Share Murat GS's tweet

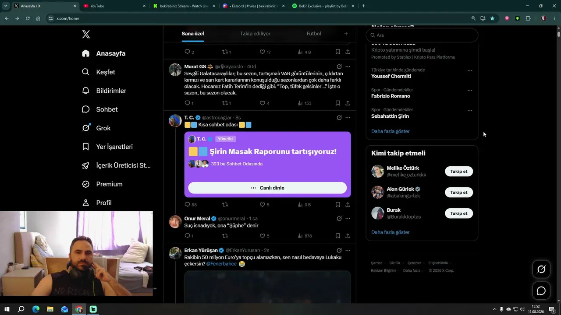coord(348,103)
